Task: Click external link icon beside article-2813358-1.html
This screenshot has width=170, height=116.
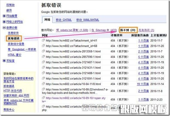Action: pyautogui.click(x=43, y=51)
